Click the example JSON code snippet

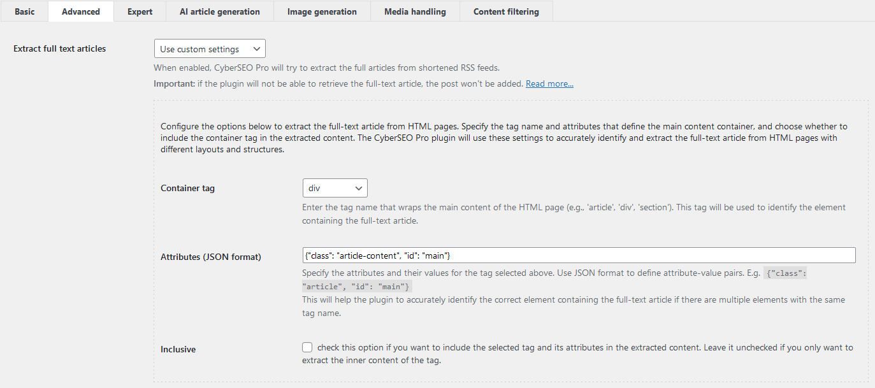tap(785, 273)
